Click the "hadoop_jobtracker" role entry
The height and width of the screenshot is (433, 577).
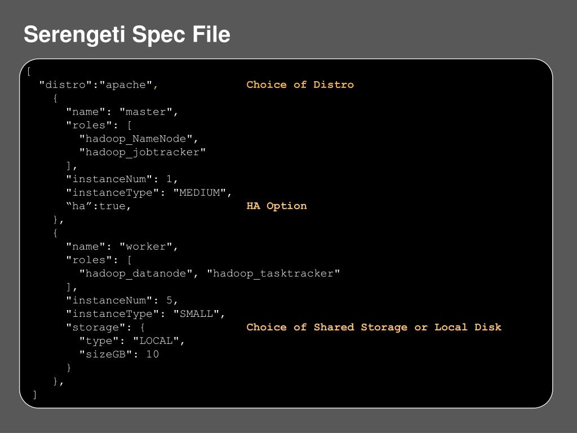pyautogui.click(x=143, y=152)
